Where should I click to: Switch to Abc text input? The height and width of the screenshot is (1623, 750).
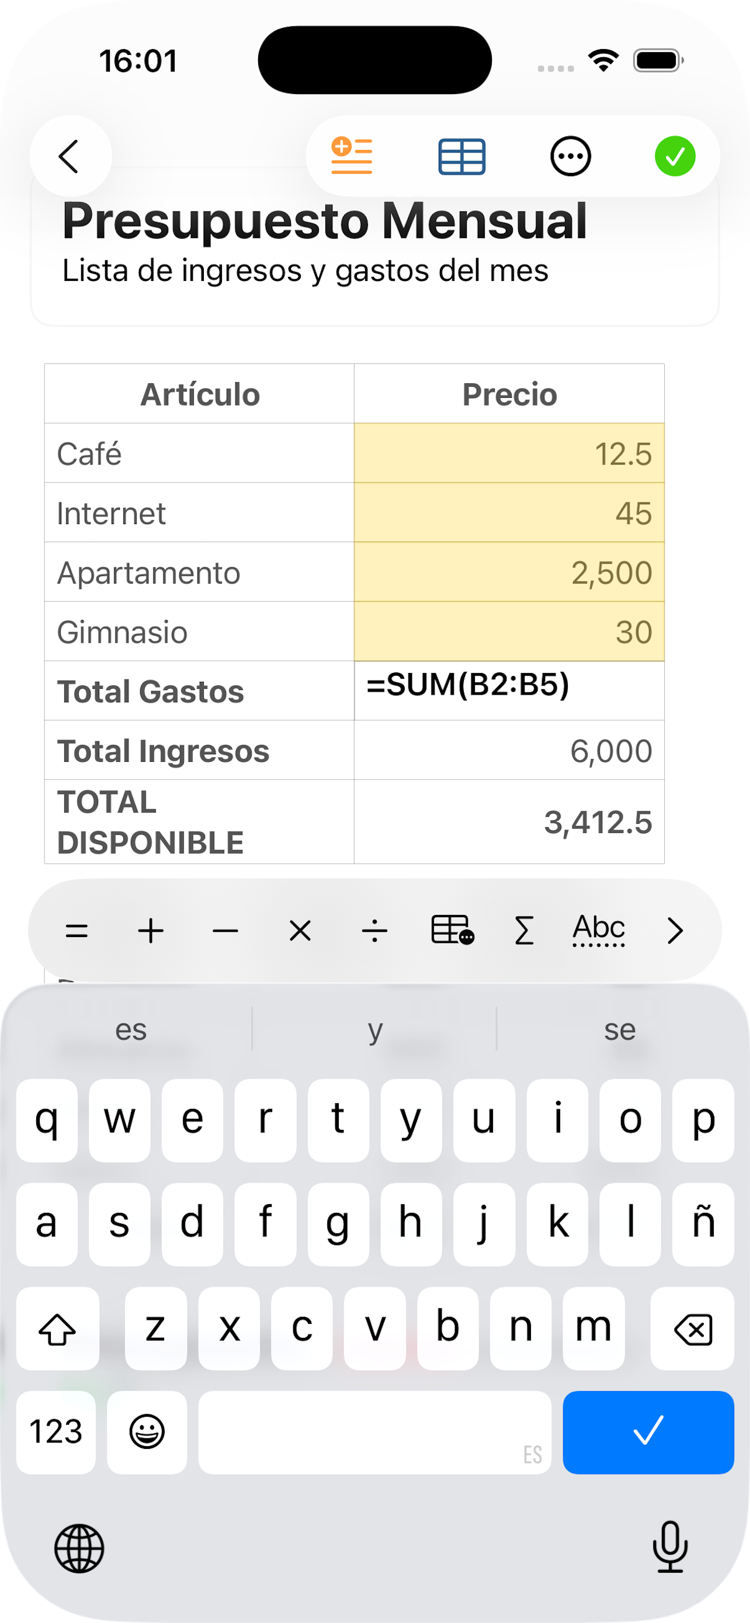(598, 931)
